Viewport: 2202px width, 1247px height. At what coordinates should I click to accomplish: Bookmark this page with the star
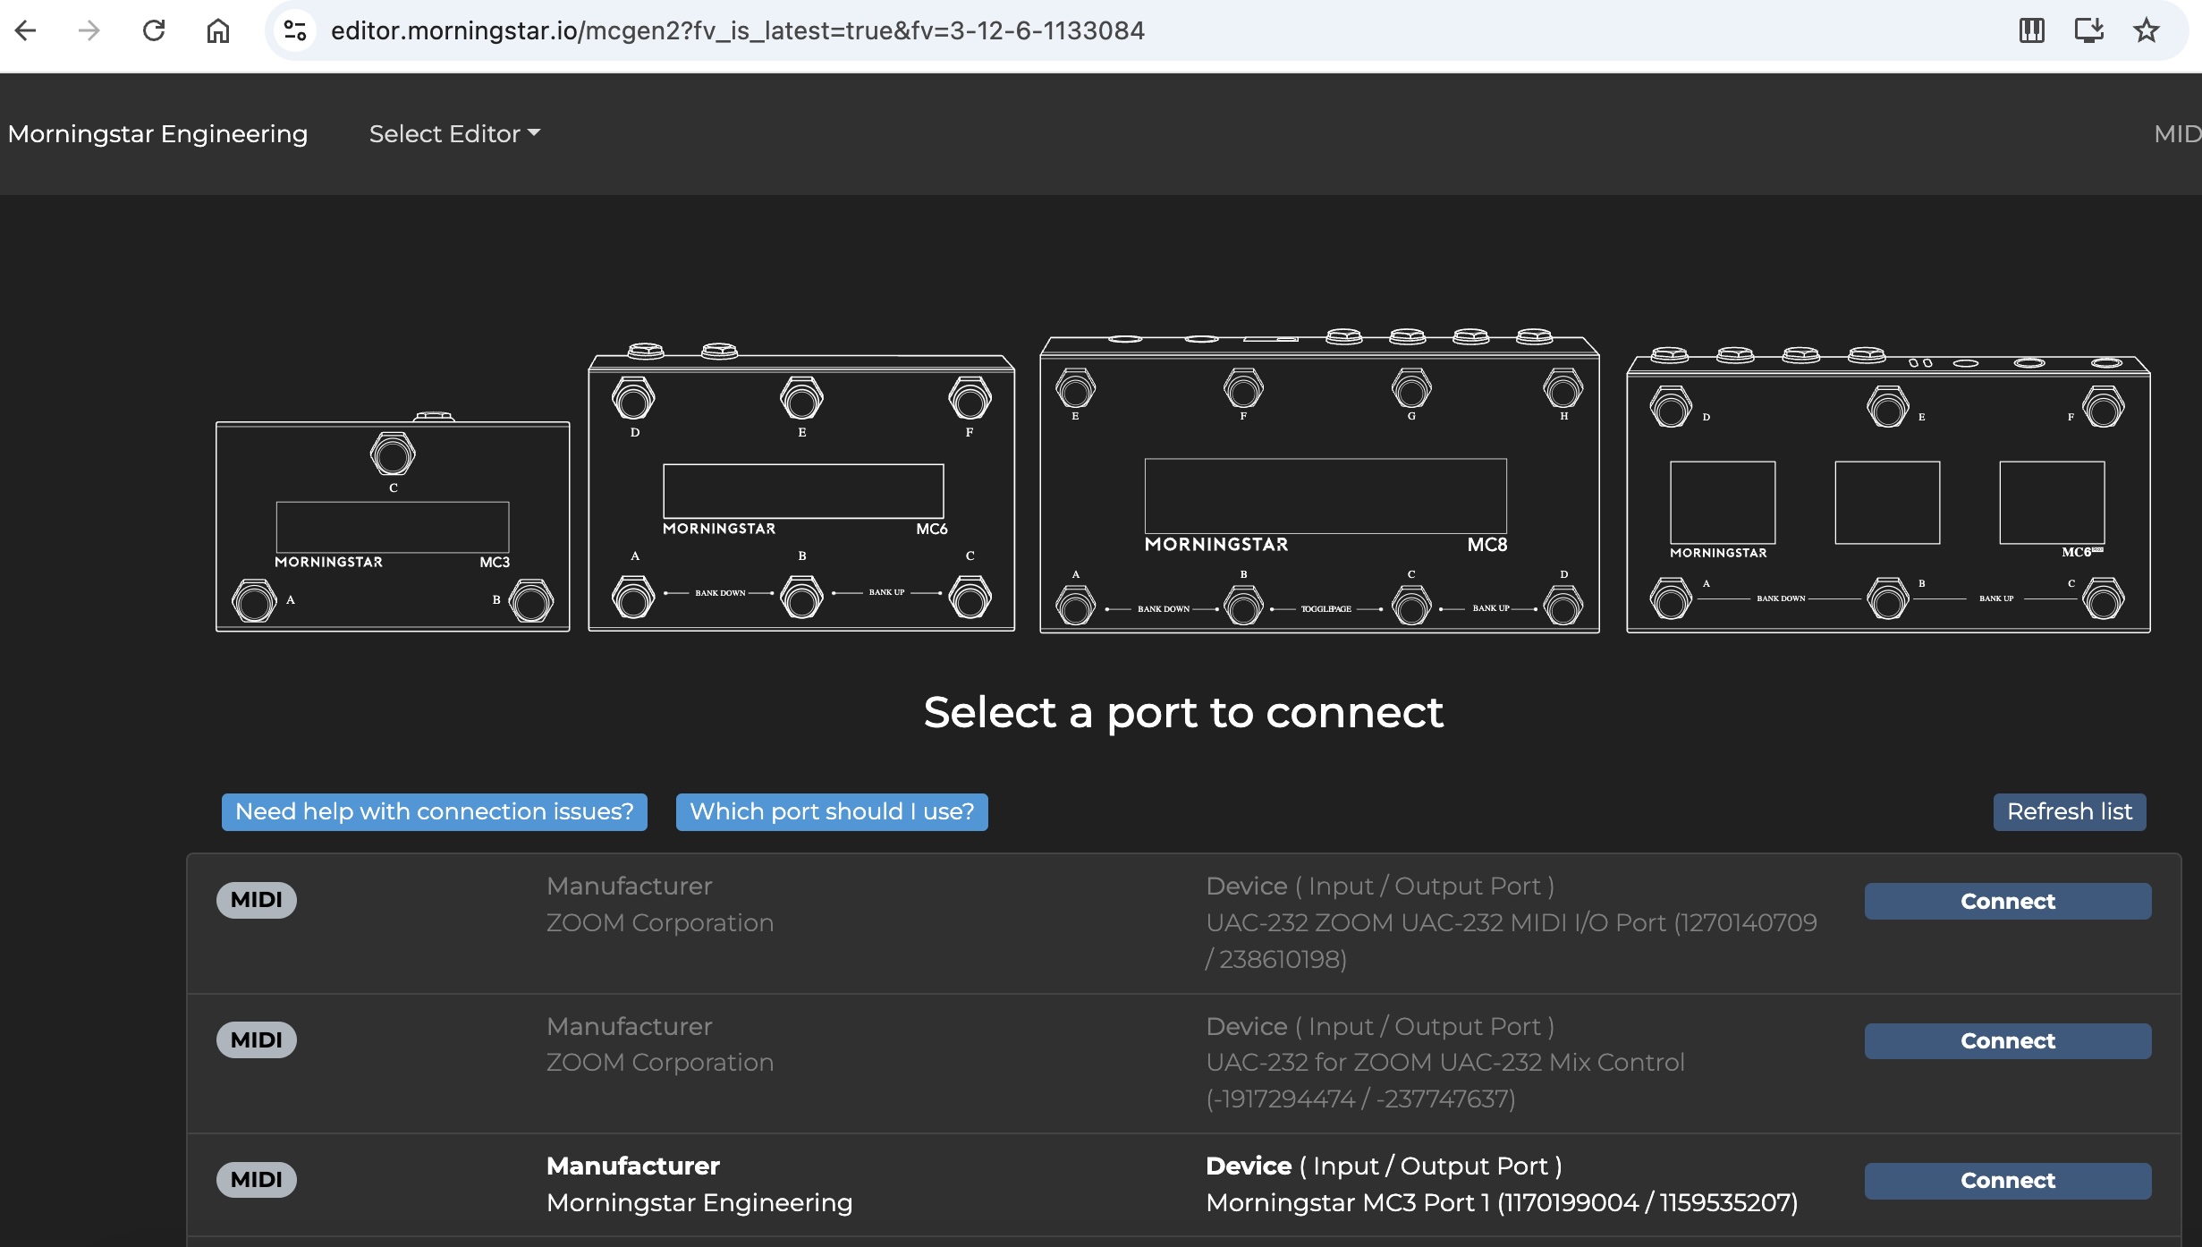coord(2147,31)
